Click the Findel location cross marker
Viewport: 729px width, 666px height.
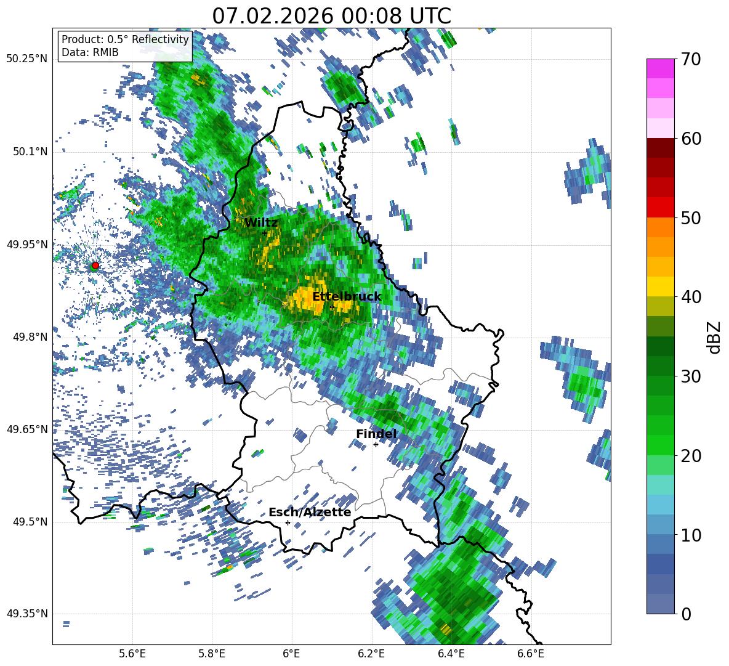[x=376, y=445]
